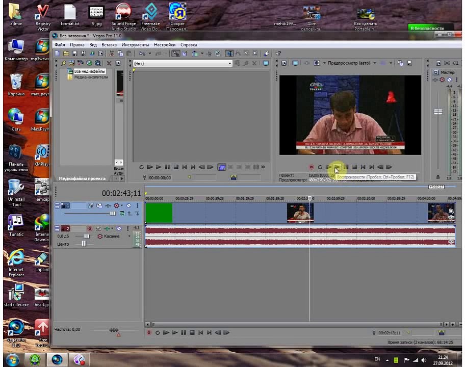Screen dimensions: 465x367
Task: Expand the Split Screen View dropdown arrow
Action: click(324, 63)
